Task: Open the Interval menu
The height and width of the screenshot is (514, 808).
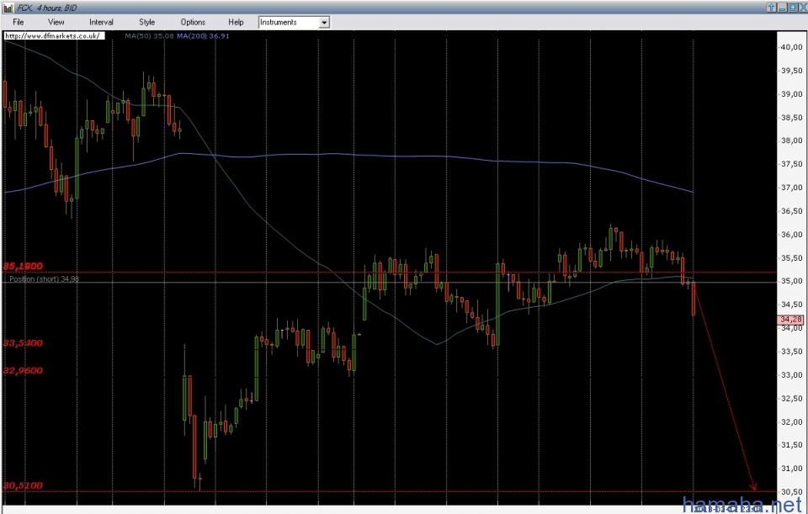Action: pos(101,22)
